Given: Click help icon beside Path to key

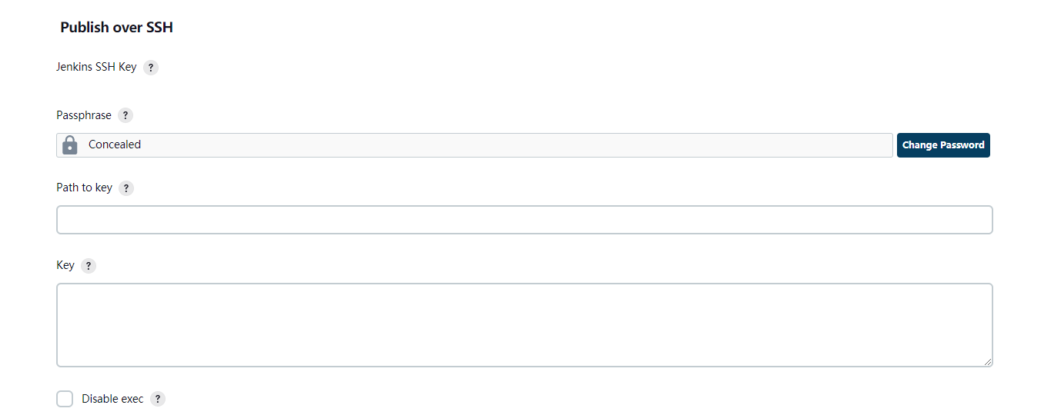Looking at the screenshot, I should click(126, 188).
